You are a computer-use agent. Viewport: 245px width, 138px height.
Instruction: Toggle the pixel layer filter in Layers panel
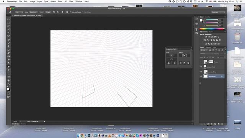pos(210,50)
